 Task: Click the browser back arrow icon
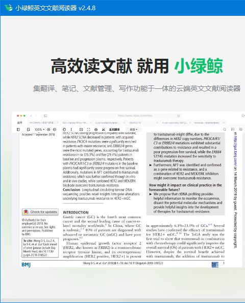pyautogui.click(x=31, y=115)
